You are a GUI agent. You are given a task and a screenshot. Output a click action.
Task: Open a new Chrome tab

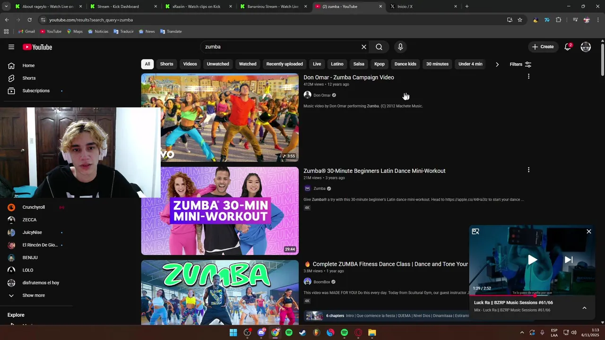click(x=467, y=7)
